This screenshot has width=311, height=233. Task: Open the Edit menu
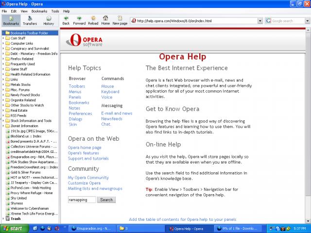(14, 11)
